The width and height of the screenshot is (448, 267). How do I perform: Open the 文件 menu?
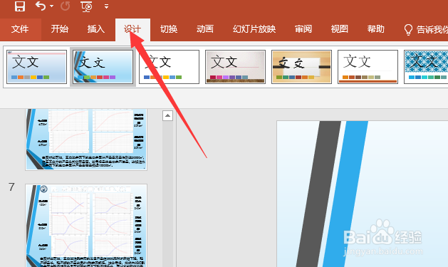20,29
